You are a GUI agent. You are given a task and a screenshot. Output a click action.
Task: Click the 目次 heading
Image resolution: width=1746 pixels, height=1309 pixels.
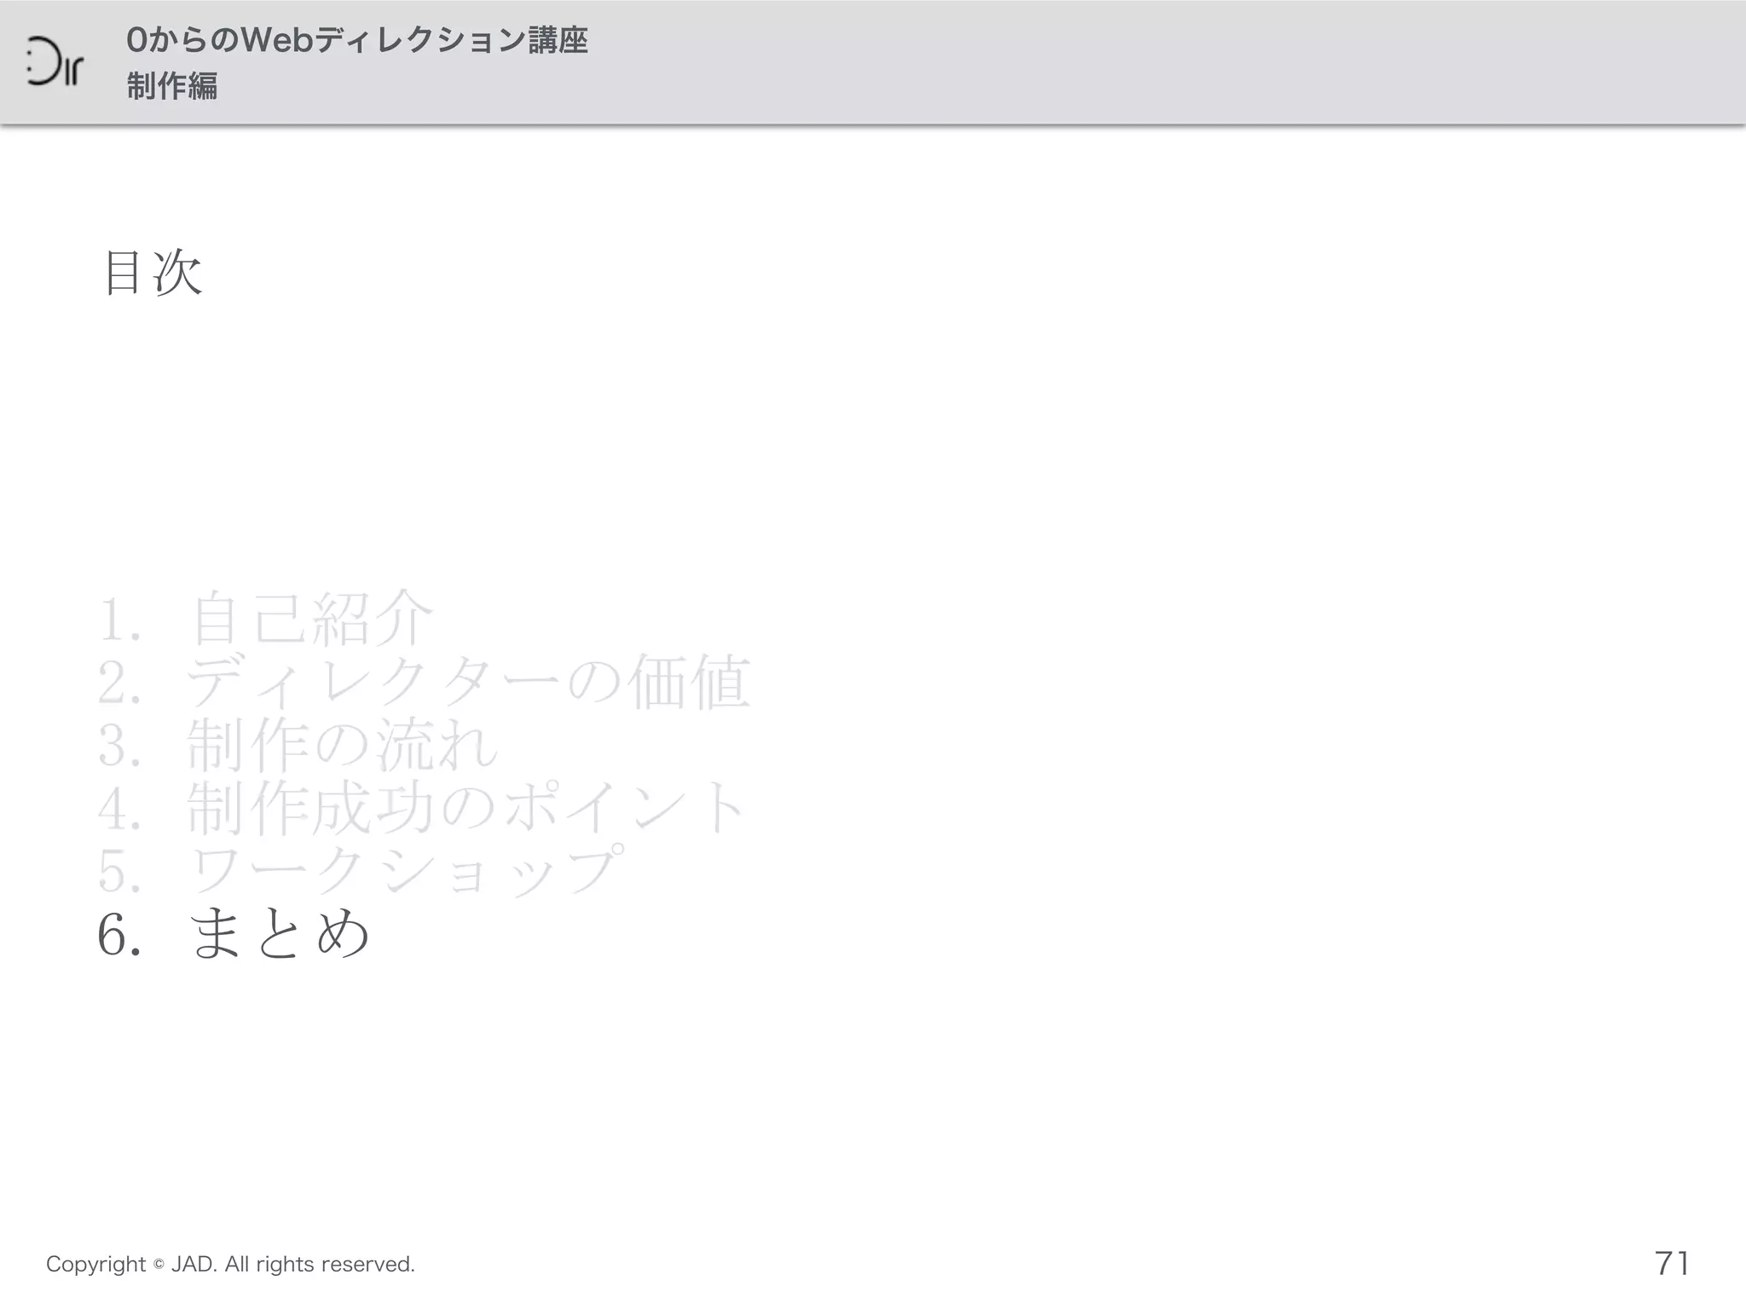[x=153, y=273]
